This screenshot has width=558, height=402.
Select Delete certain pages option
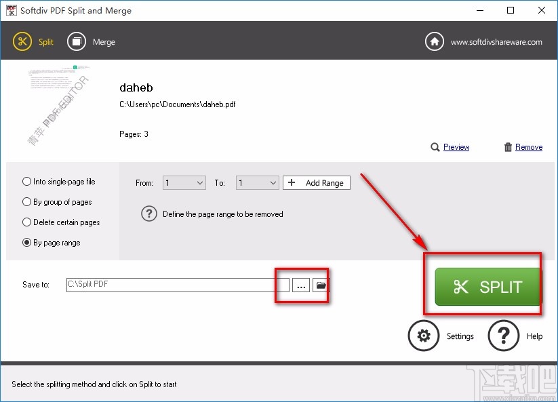[x=61, y=222]
